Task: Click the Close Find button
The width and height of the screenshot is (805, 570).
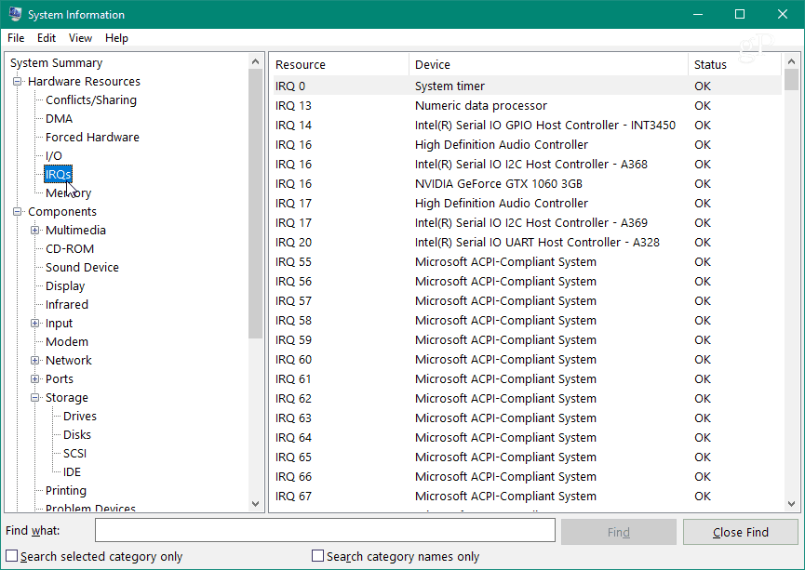Action: click(x=740, y=532)
